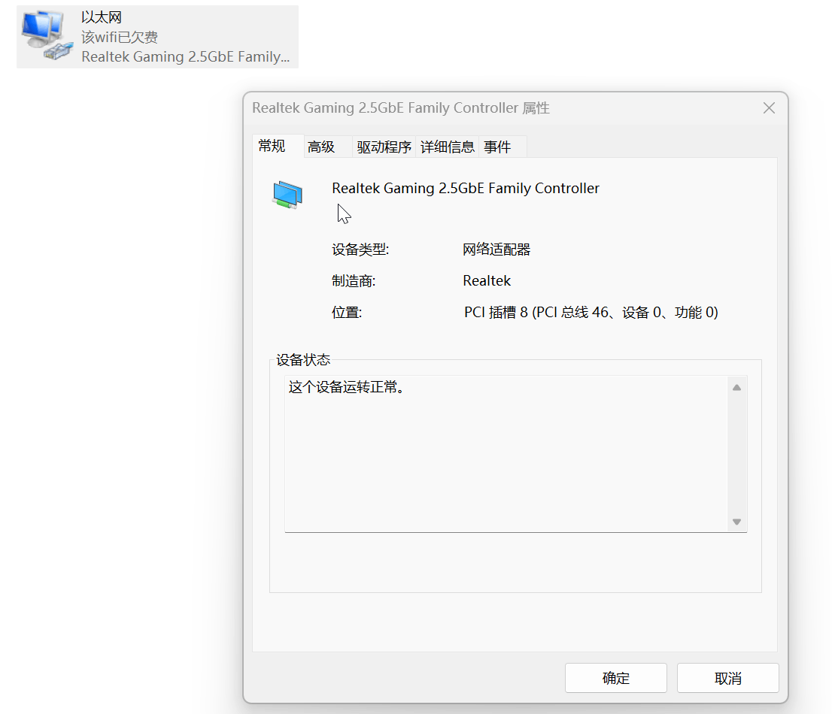This screenshot has height=714, width=832.
Task: Click the PCI 插槽 8 location value
Action: (x=591, y=312)
